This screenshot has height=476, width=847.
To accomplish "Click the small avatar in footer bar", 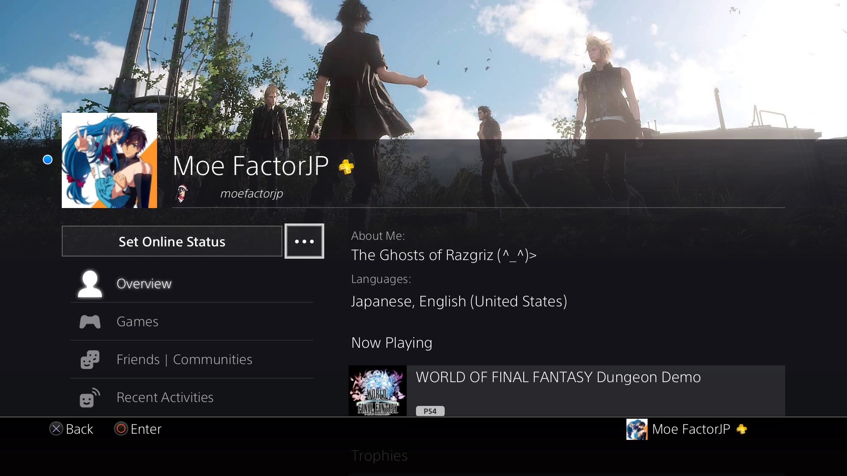I will click(x=637, y=429).
